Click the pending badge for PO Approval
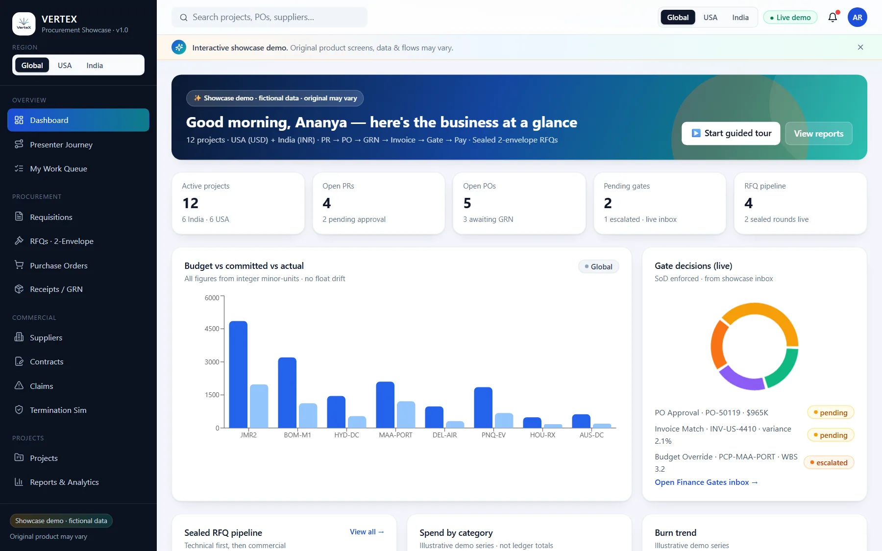Screen dimensions: 882x551 (831, 412)
